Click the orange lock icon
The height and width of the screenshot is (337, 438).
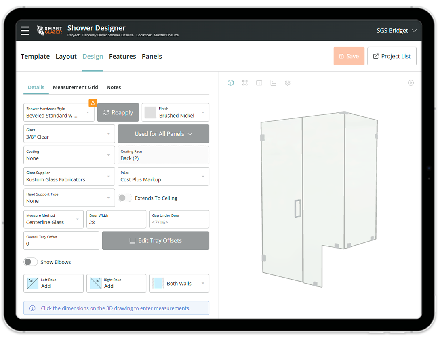pyautogui.click(x=93, y=103)
